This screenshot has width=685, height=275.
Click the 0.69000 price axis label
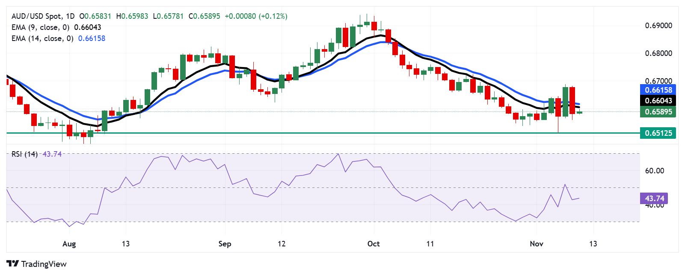[x=658, y=26]
